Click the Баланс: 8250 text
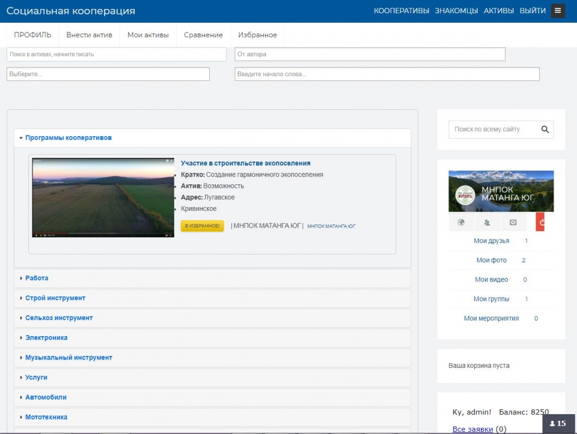 [524, 412]
